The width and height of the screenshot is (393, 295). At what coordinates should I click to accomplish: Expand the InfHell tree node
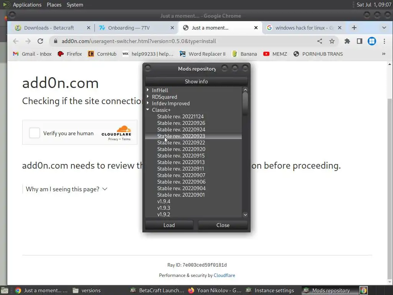(x=148, y=90)
